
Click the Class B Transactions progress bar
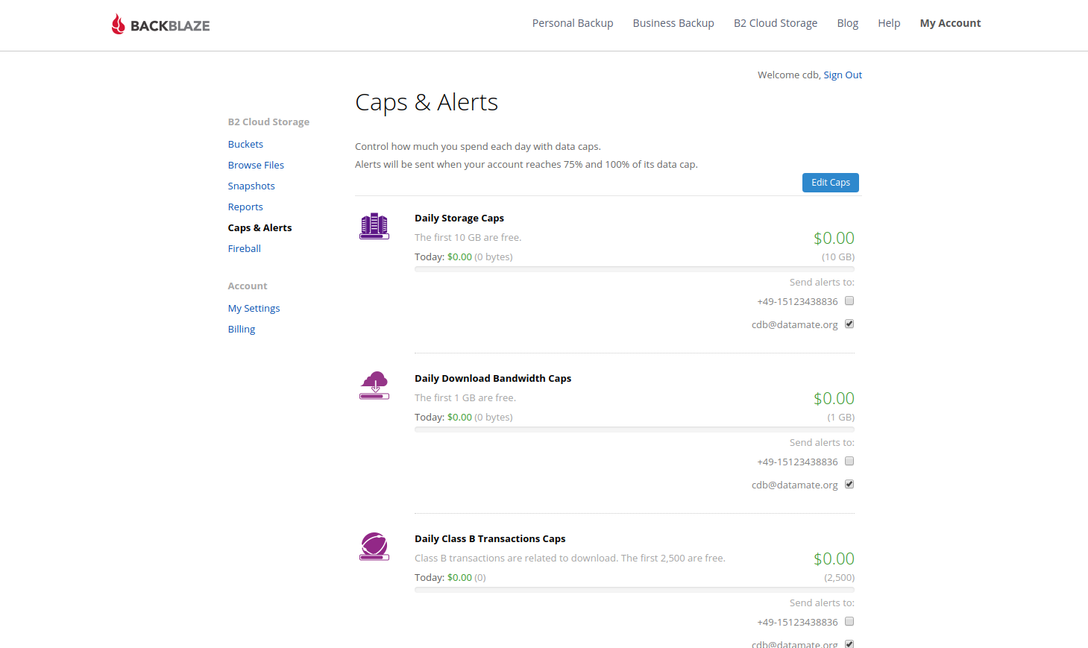click(x=635, y=590)
